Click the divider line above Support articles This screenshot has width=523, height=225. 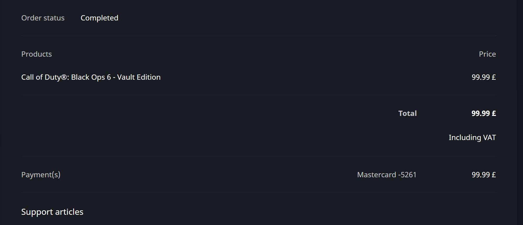coord(258,192)
